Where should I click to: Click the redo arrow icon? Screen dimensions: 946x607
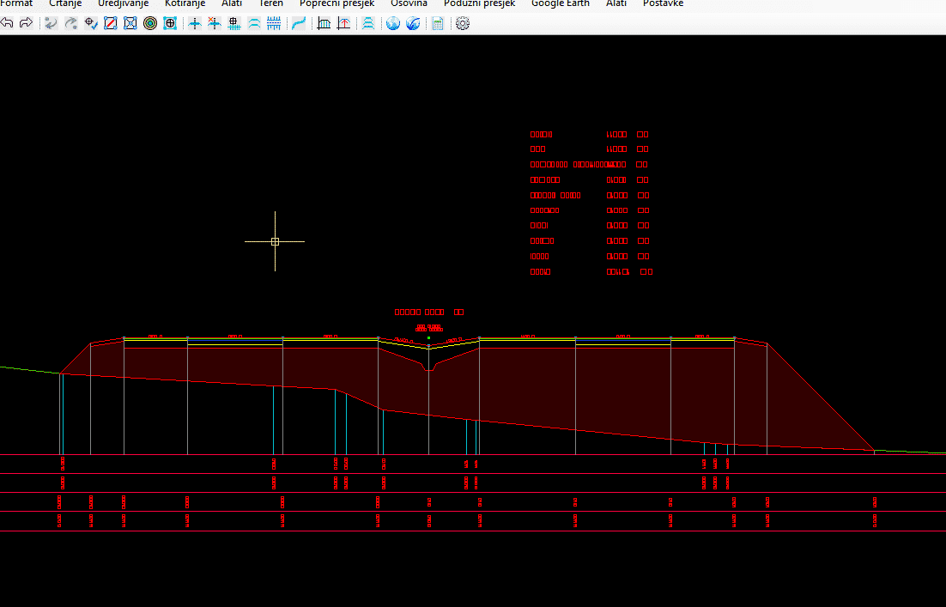click(x=26, y=23)
